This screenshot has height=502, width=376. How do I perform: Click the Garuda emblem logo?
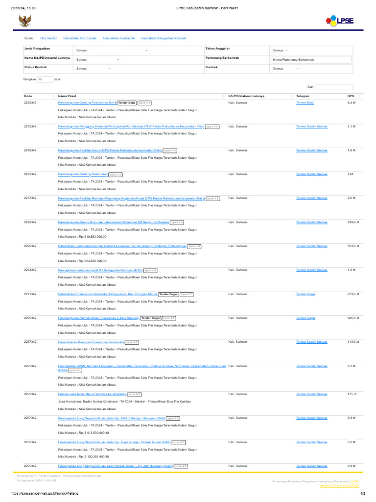tap(23, 21)
